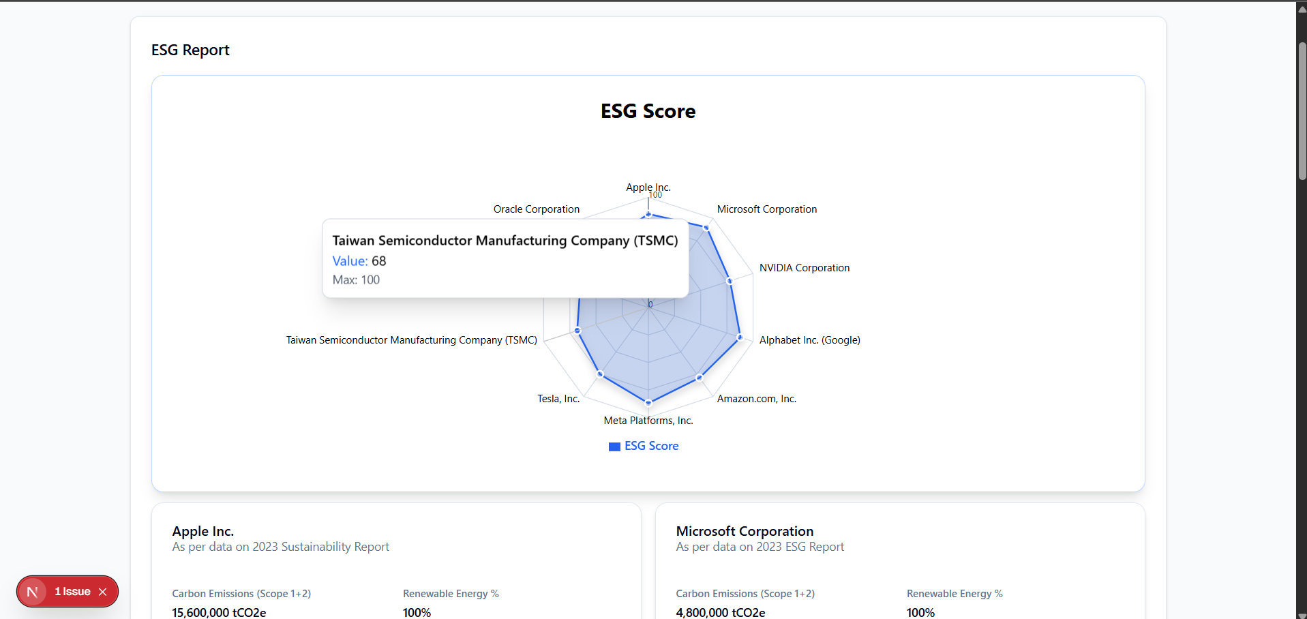Click the 4,800,000 tCO2e value
Viewport: 1307px width, 619px height.
(721, 613)
